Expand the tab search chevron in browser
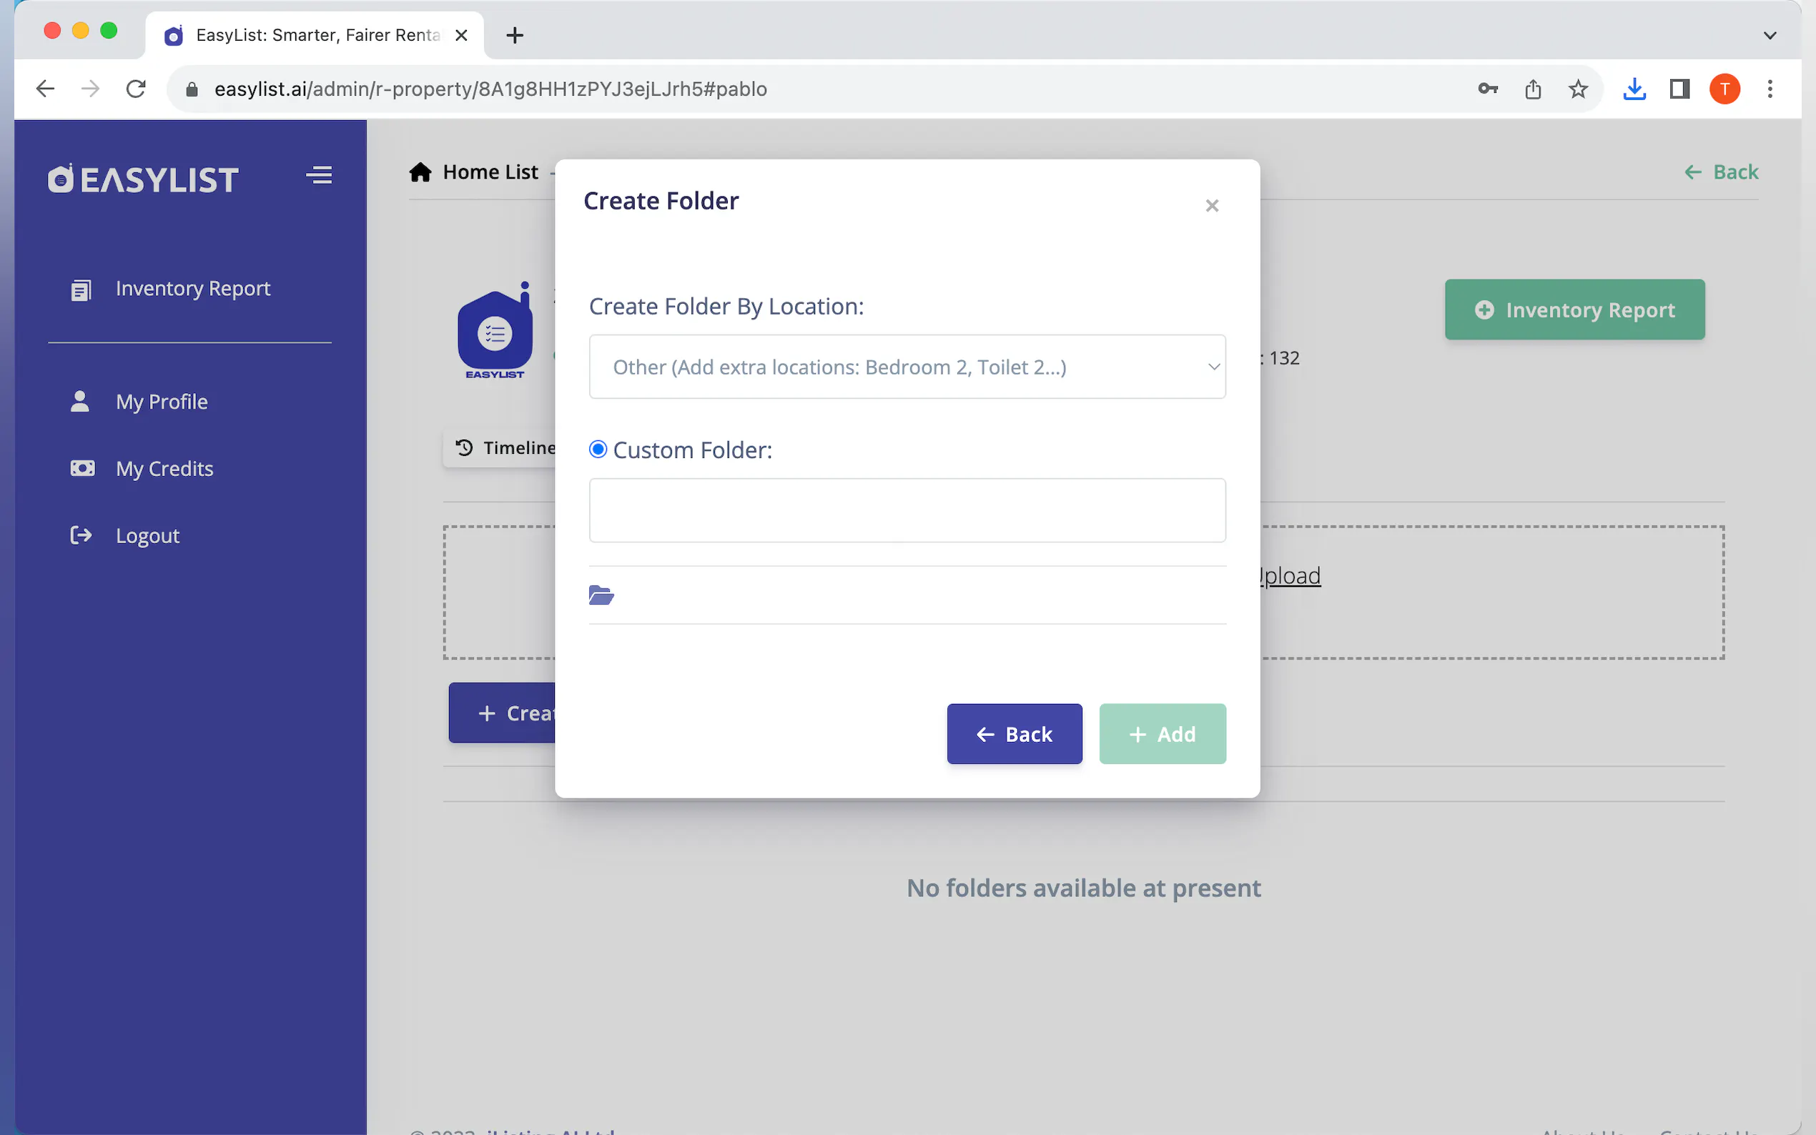The image size is (1816, 1135). point(1770,35)
